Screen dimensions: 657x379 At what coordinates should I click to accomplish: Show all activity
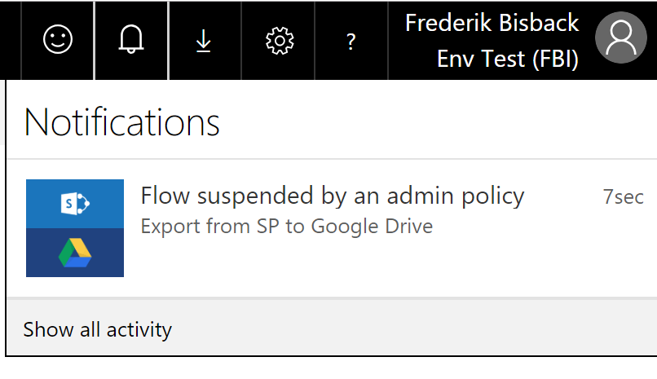click(98, 329)
